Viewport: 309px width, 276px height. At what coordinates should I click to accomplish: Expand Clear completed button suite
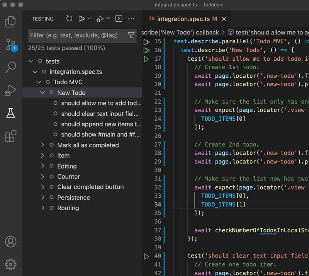click(x=42, y=187)
